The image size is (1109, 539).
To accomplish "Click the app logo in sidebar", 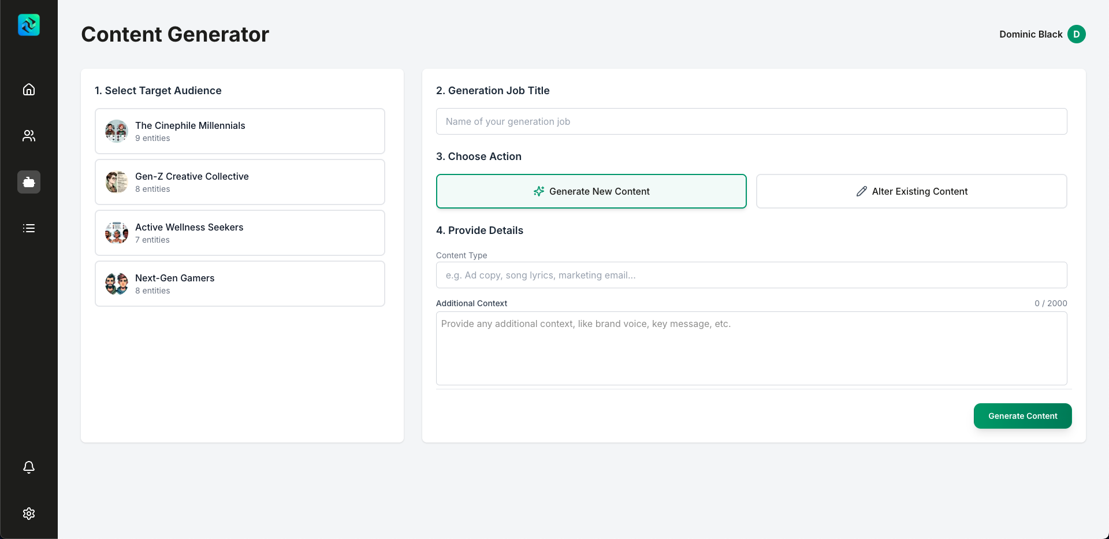I will (29, 25).
